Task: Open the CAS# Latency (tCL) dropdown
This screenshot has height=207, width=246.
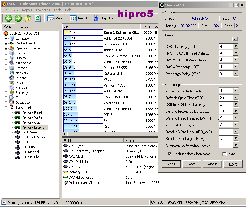Action: 236,46
